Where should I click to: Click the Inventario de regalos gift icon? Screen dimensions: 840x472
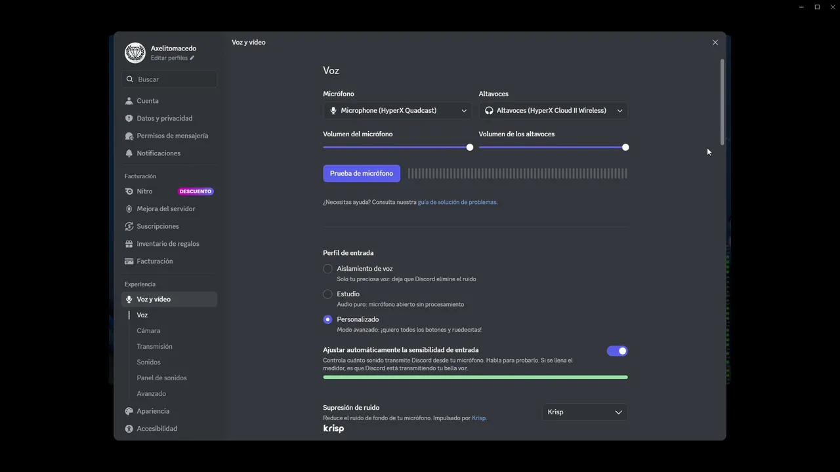(x=129, y=244)
